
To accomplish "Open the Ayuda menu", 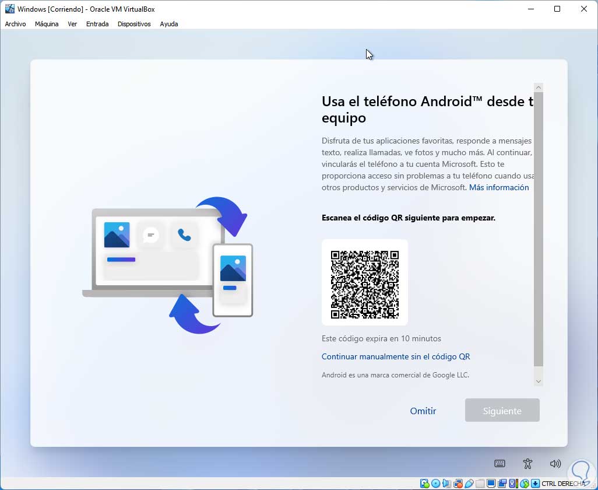I will pyautogui.click(x=169, y=24).
